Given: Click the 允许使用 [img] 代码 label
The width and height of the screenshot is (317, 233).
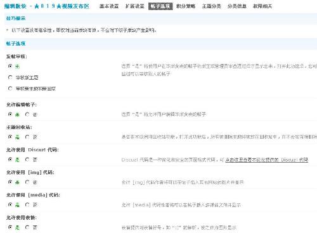Looking at the screenshot, I should pos(30,172).
